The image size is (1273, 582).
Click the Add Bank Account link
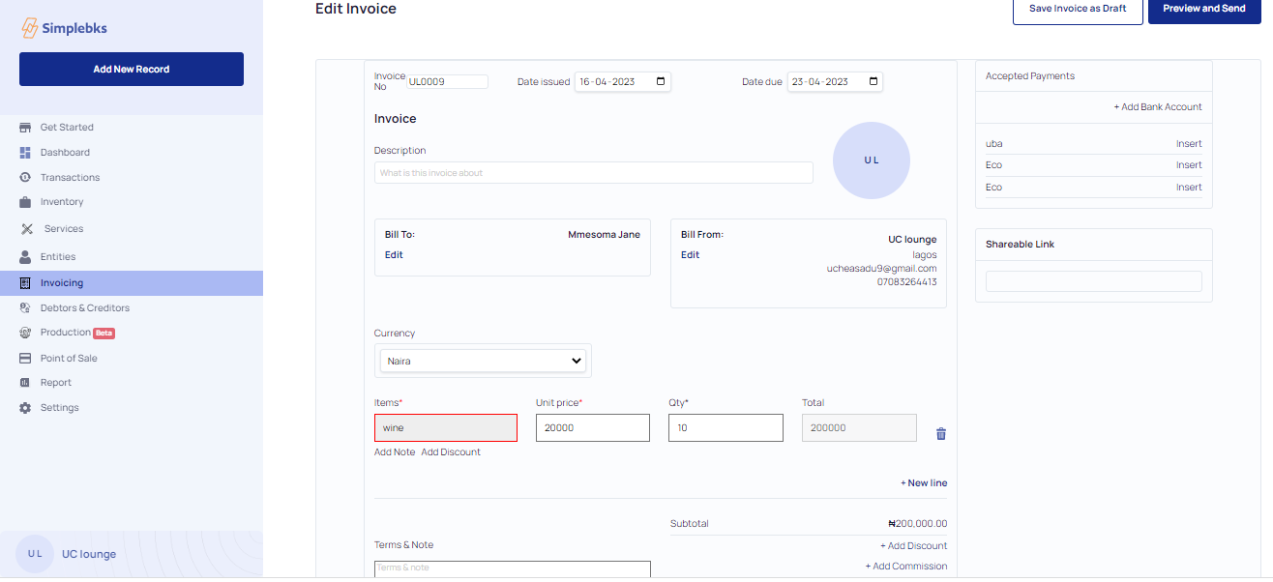[x=1158, y=107]
